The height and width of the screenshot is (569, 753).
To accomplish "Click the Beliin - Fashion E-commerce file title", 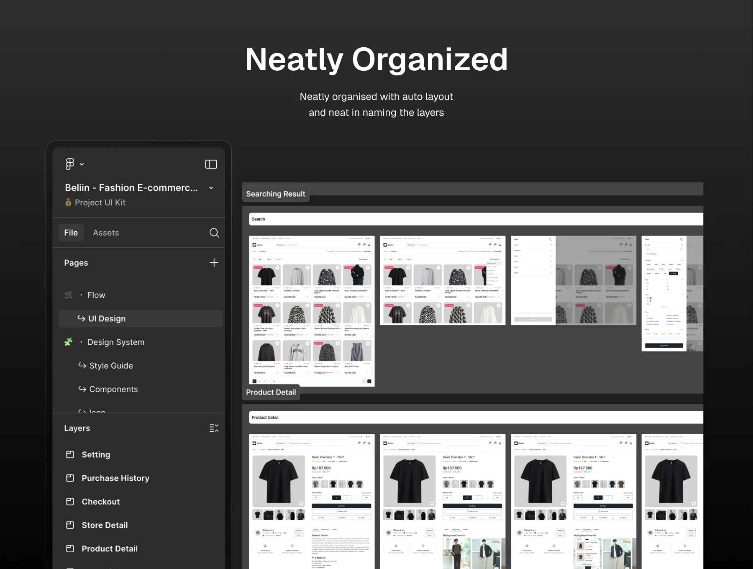I will coord(131,188).
